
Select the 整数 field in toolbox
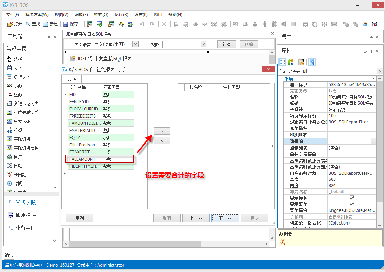click(x=14, y=95)
